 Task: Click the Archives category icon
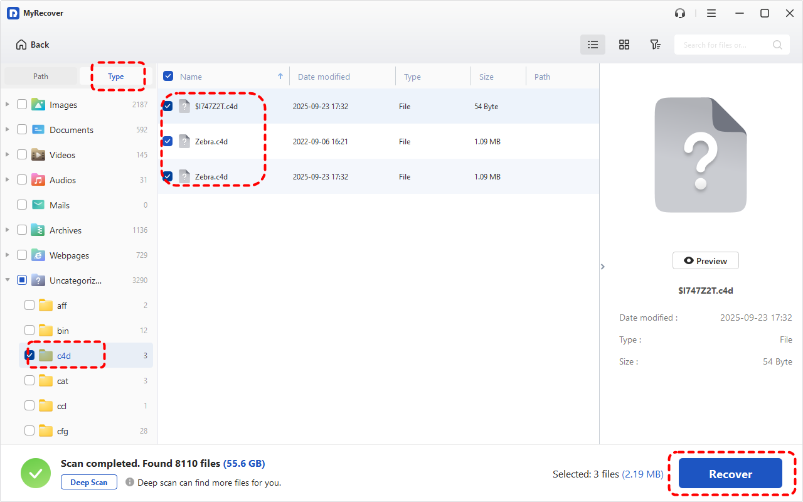pyautogui.click(x=38, y=230)
